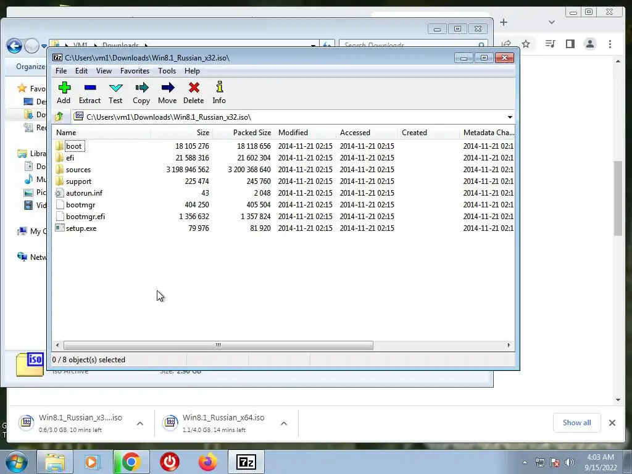Click the volume icon in system tray
This screenshot has height=474, width=632.
click(570, 462)
